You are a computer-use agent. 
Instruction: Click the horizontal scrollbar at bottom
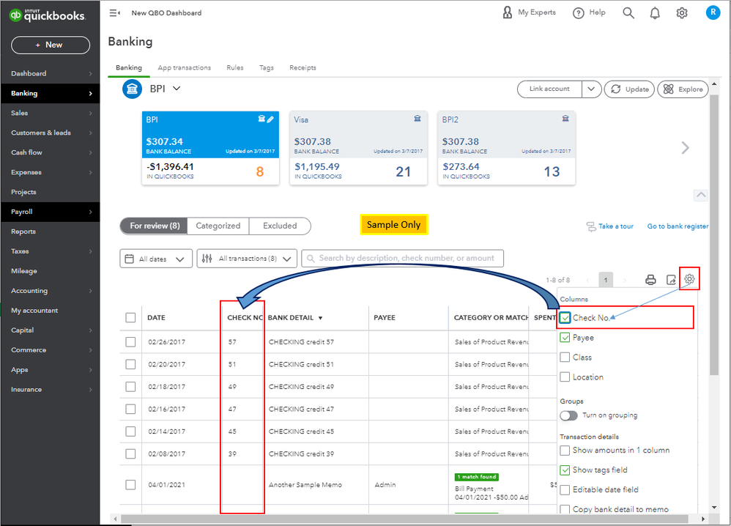click(x=404, y=519)
